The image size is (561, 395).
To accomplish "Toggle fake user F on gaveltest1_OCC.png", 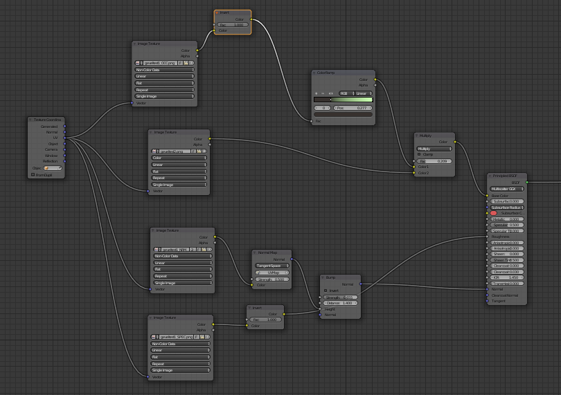I will tap(180, 63).
